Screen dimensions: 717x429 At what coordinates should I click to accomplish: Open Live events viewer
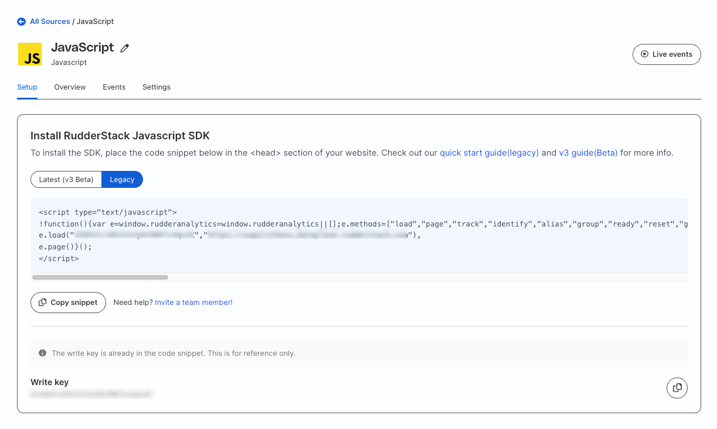coord(667,54)
